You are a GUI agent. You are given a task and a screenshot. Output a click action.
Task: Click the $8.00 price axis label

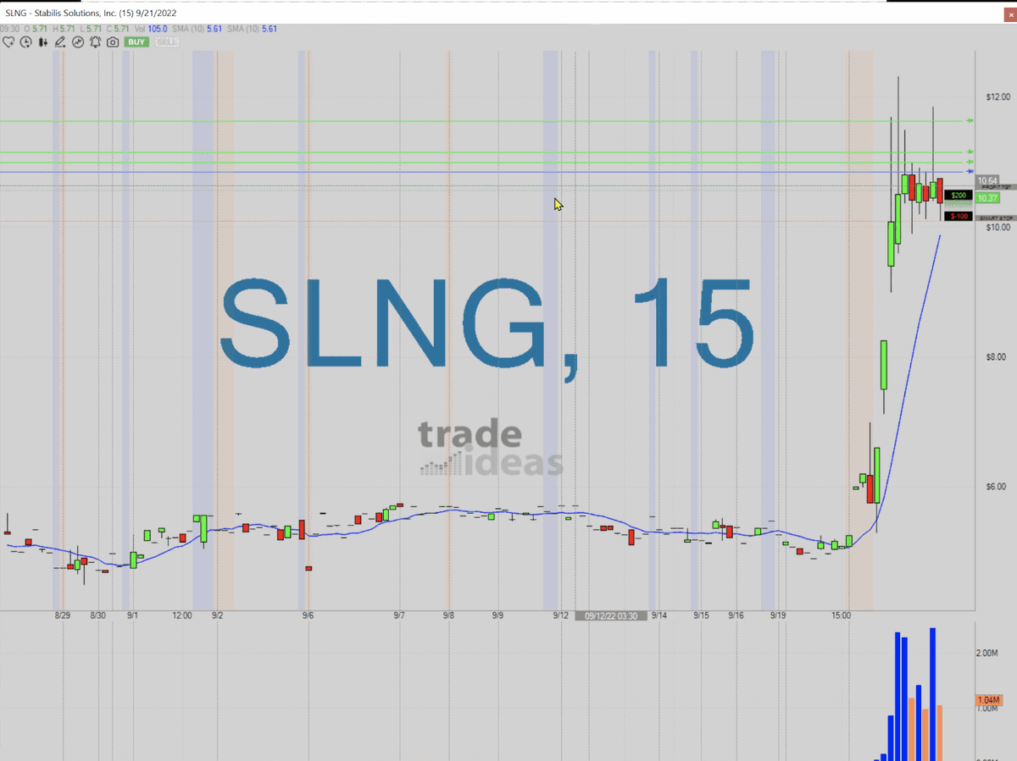(x=998, y=357)
